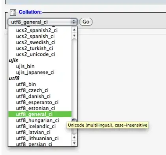Open the Collation dropdown showing utf8_general_ci
Screen dimensions: 166x155
[42, 22]
